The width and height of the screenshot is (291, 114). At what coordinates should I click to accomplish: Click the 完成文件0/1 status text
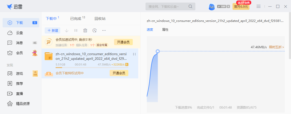206,107
